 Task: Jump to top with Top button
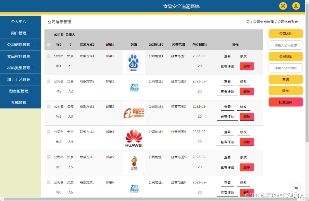[295, 188]
